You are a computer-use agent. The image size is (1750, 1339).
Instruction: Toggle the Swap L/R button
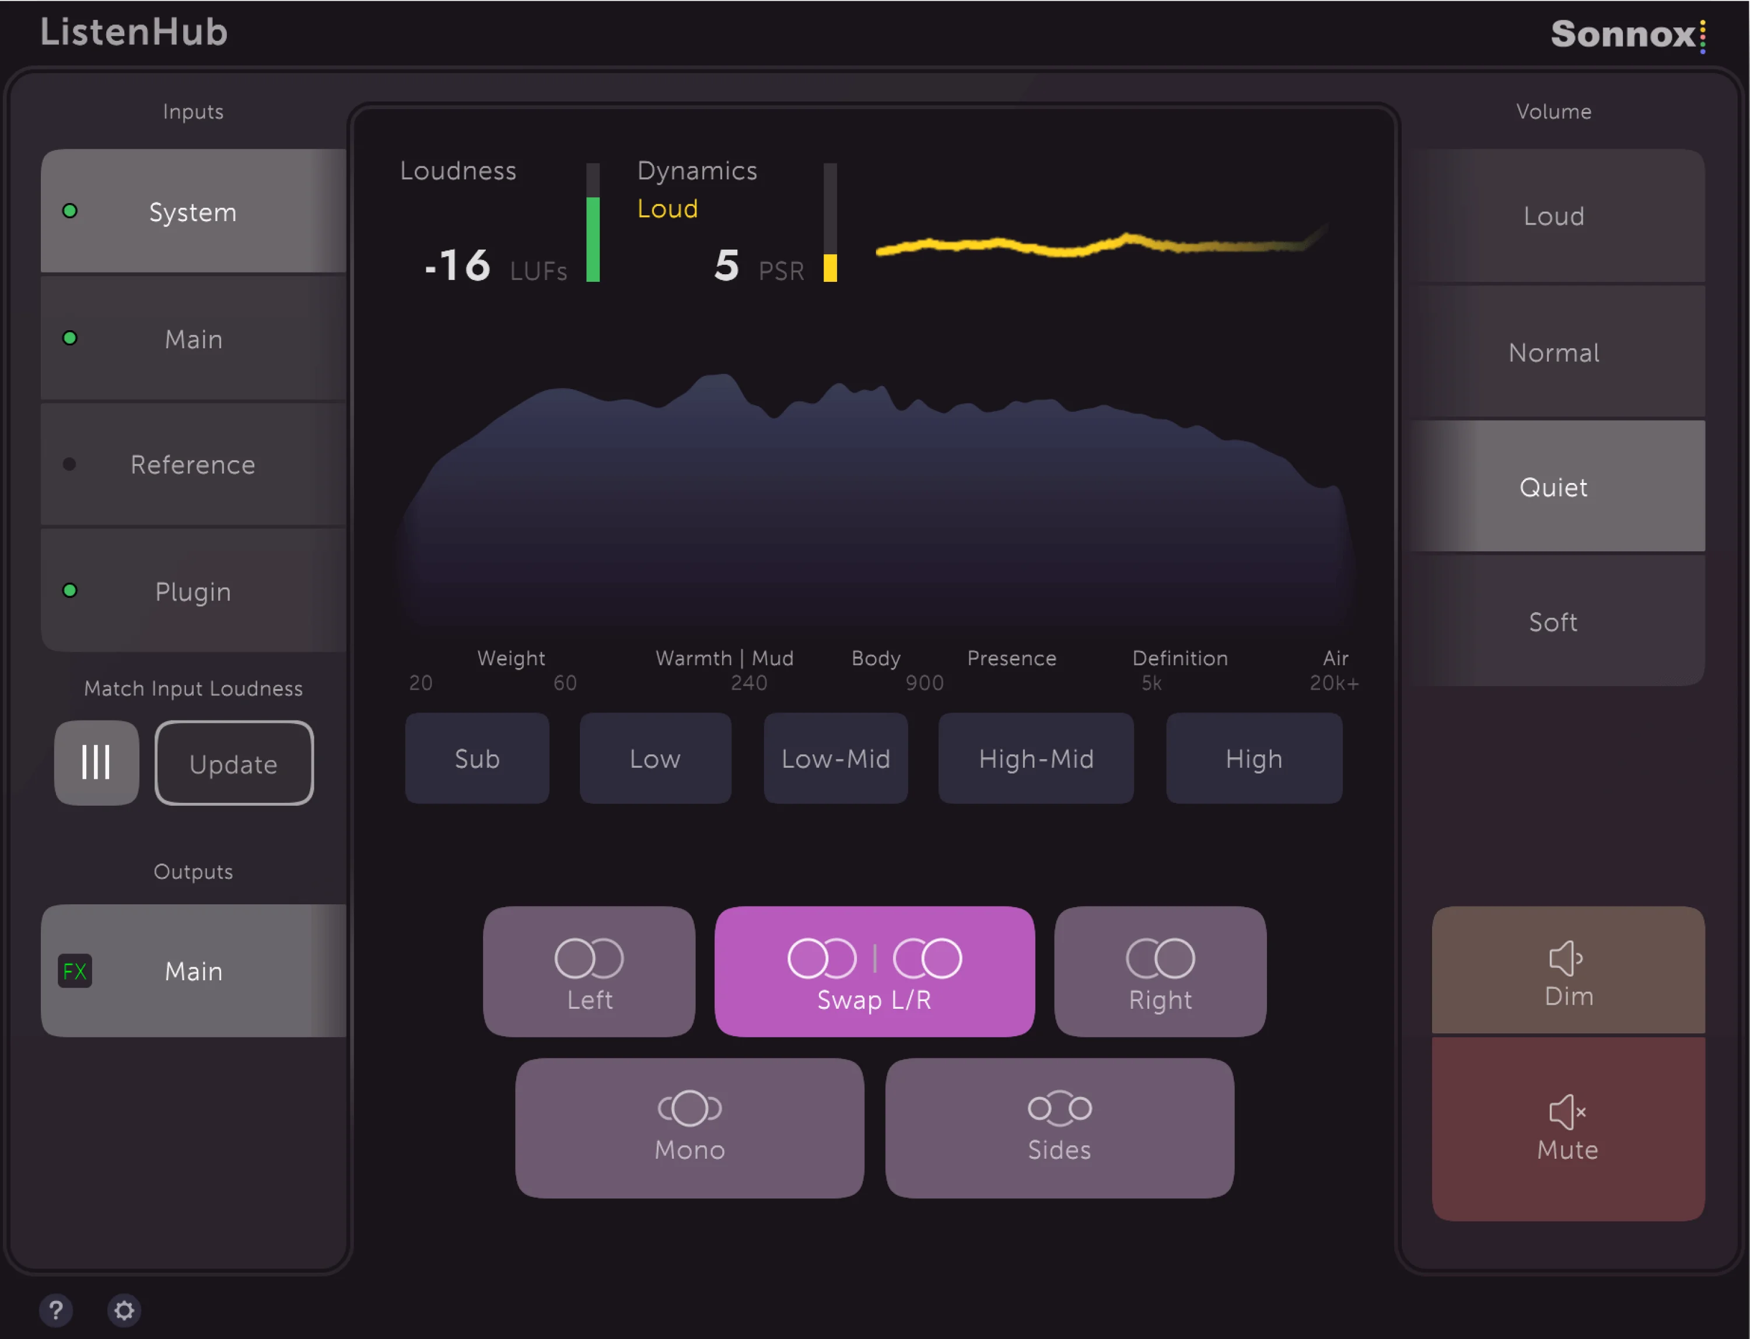tap(874, 971)
